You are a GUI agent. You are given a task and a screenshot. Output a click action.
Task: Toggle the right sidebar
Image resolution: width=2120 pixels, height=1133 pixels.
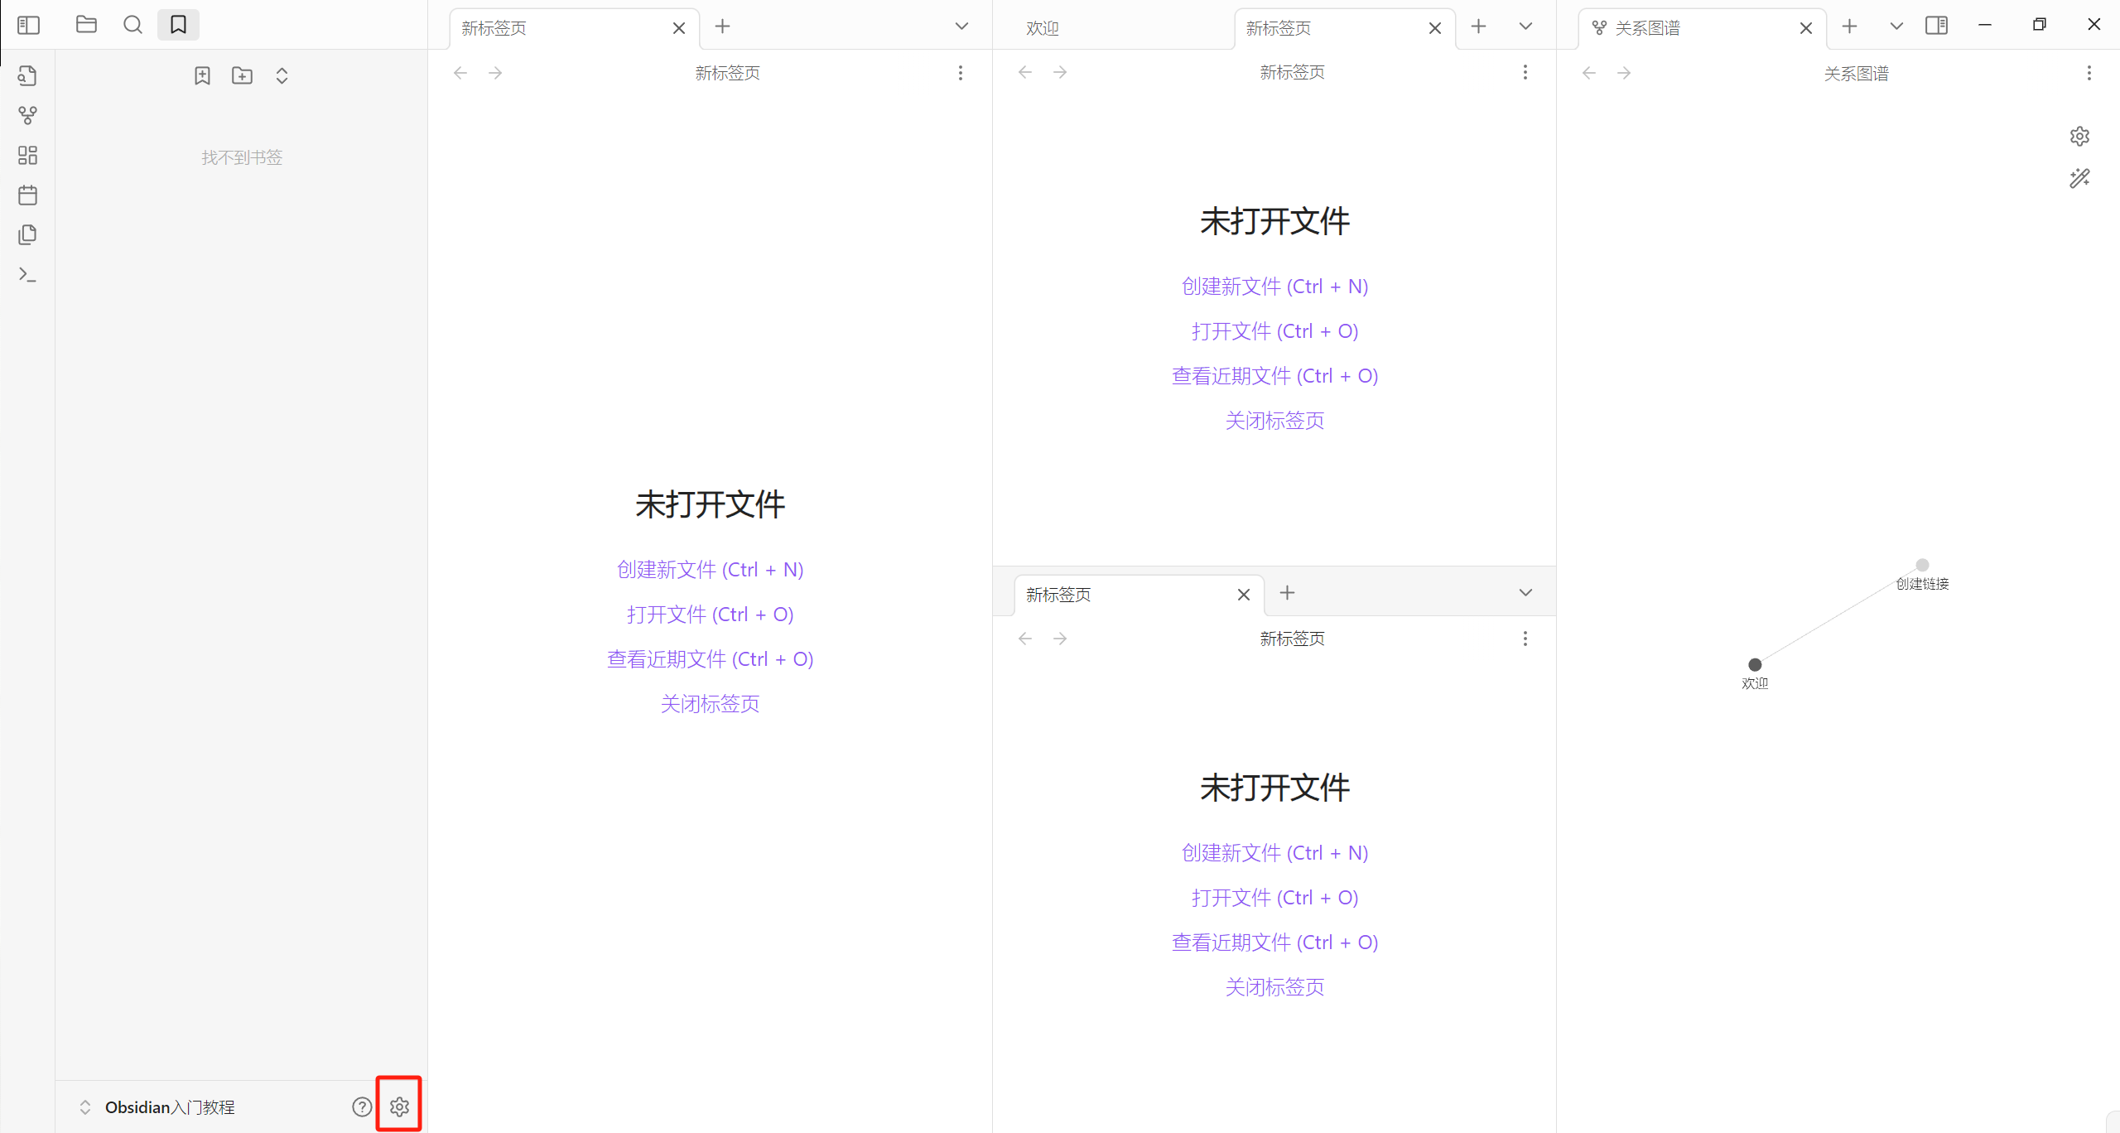1936,26
